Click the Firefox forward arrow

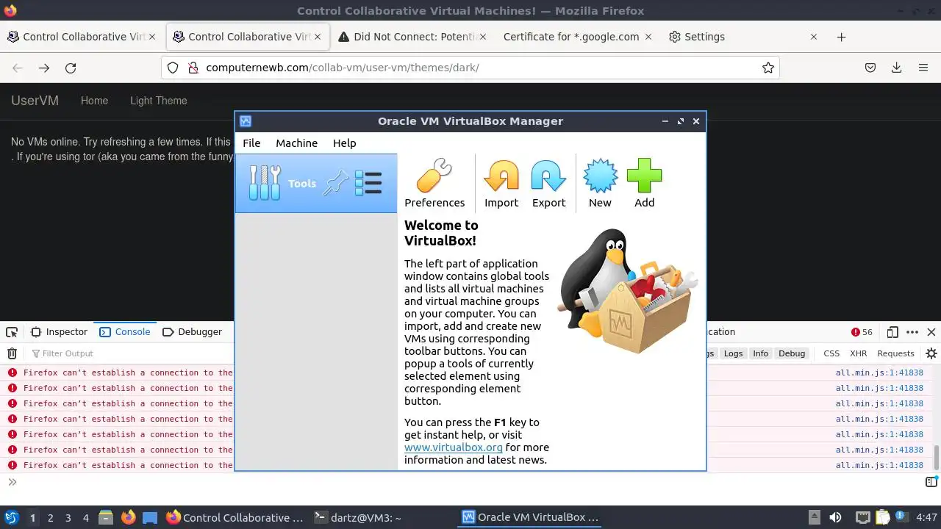pyautogui.click(x=44, y=68)
